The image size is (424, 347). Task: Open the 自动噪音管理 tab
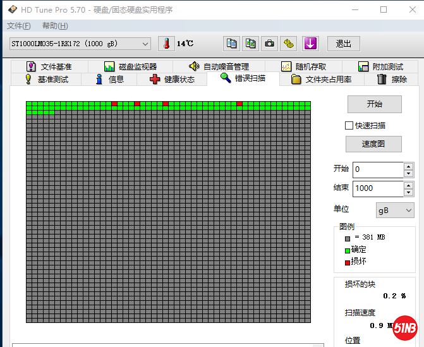click(x=219, y=66)
